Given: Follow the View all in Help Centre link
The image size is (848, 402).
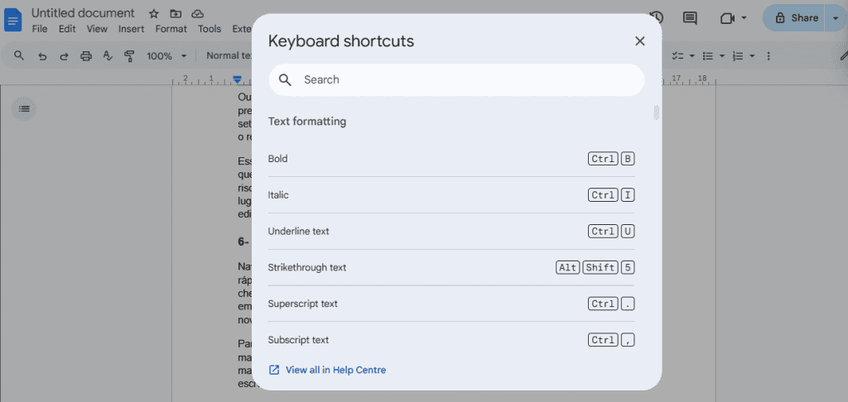Looking at the screenshot, I should coord(335,370).
